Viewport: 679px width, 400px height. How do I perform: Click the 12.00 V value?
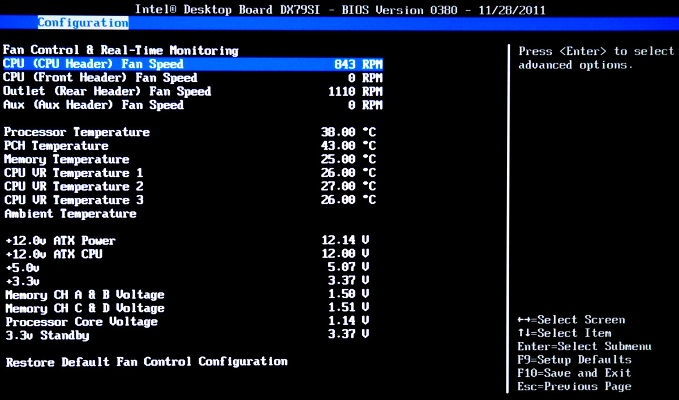coord(345,254)
